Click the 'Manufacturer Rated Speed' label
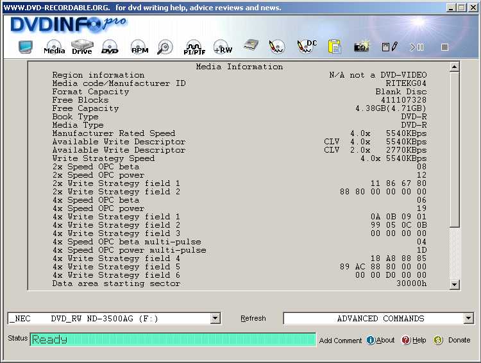This screenshot has width=481, height=363. click(x=114, y=133)
